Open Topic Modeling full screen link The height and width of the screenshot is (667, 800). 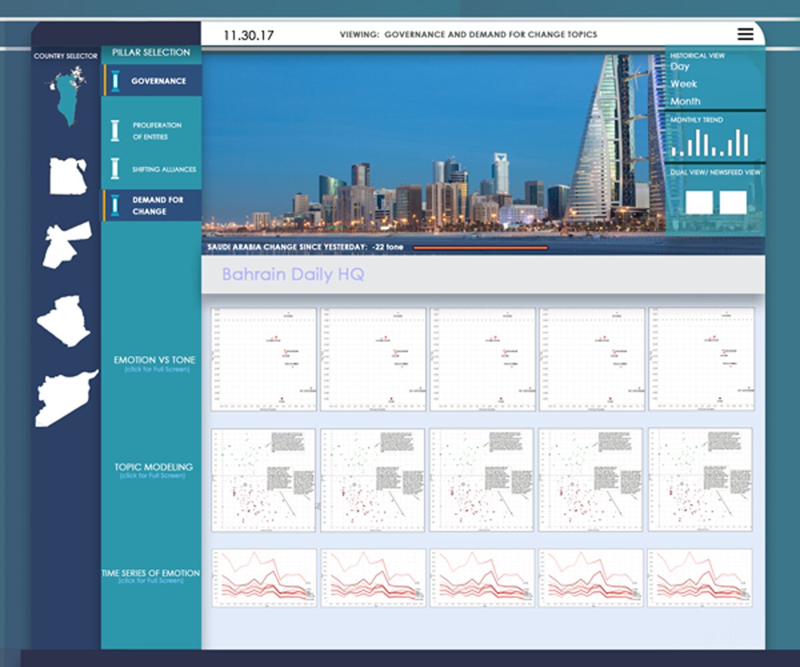[153, 476]
